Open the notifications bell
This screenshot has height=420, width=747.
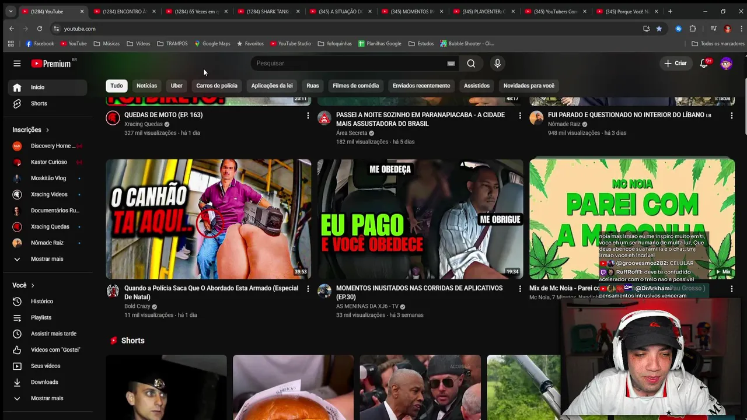[x=704, y=64]
